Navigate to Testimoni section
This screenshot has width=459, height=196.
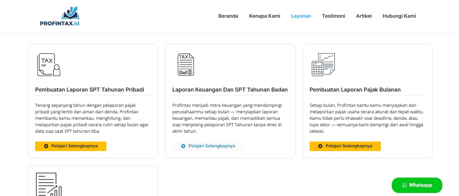pos(334,16)
